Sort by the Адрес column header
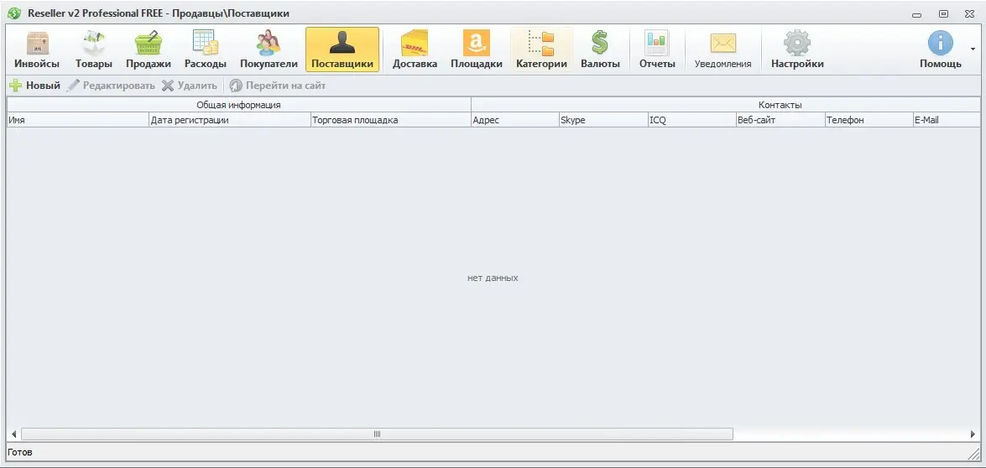This screenshot has width=986, height=468. point(515,120)
